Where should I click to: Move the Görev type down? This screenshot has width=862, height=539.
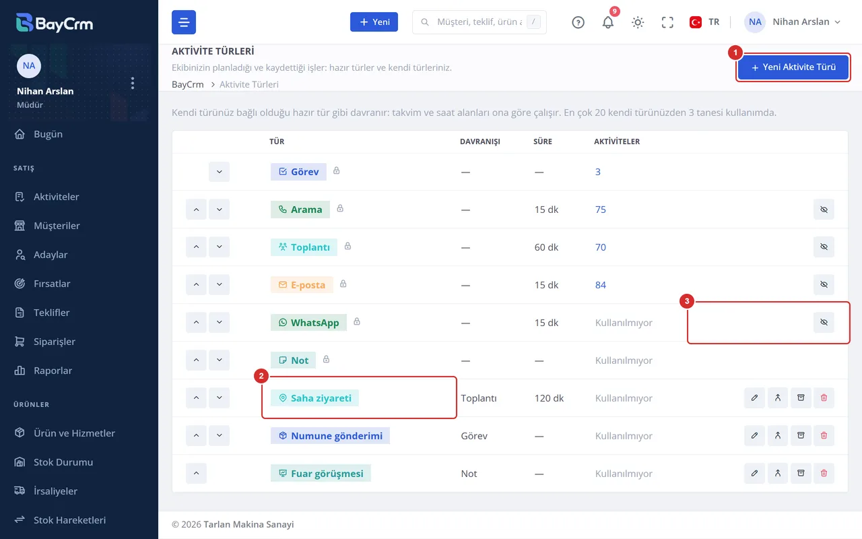pos(219,172)
